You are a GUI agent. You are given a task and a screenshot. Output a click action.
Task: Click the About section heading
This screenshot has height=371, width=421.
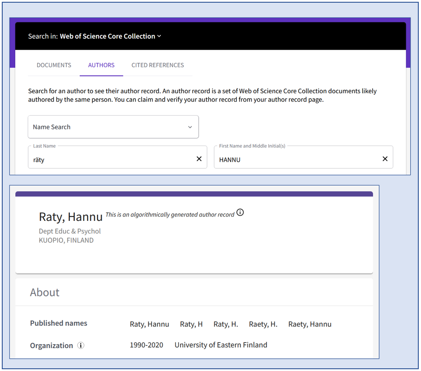tap(44, 293)
